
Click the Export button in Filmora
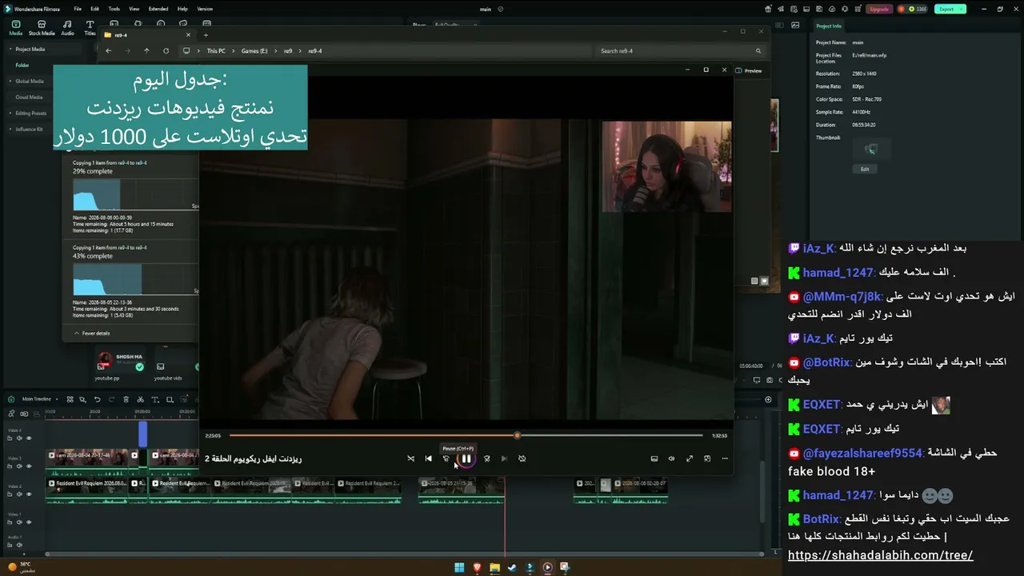coord(950,9)
